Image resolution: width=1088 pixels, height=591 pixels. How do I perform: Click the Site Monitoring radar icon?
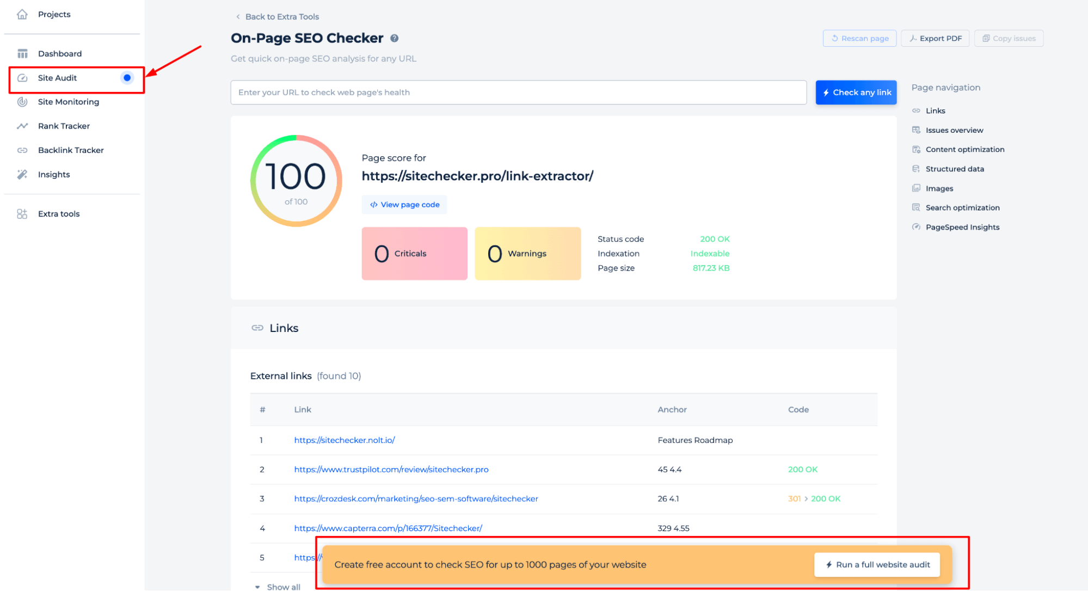[x=22, y=102]
